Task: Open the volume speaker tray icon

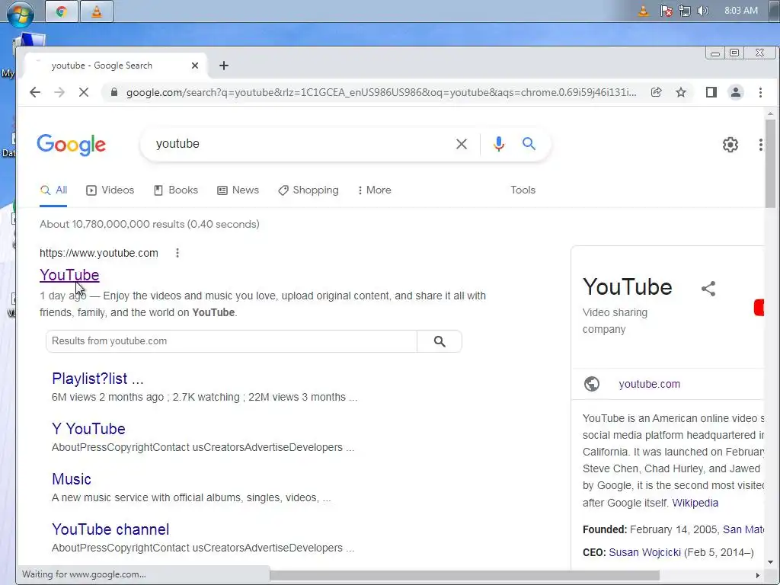Action: pyautogui.click(x=703, y=11)
